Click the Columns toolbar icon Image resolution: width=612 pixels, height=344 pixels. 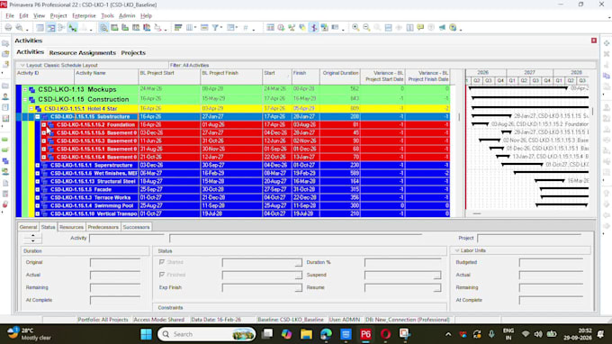190,27
